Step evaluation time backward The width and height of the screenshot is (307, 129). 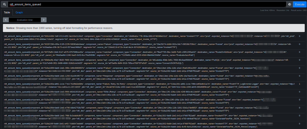[6, 20]
